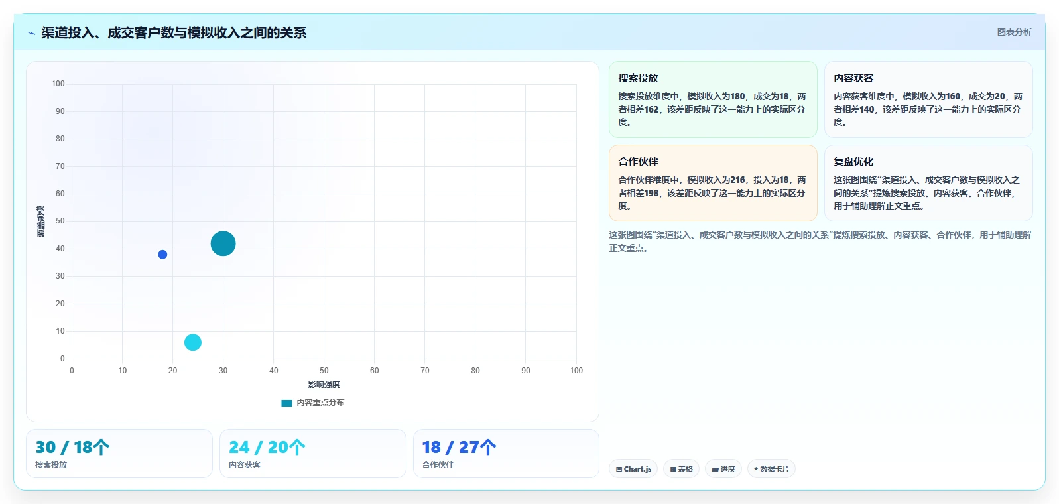Screen dimensions: 1059x504
Task: Open the 合作伙伴 insight card
Action: point(713,183)
